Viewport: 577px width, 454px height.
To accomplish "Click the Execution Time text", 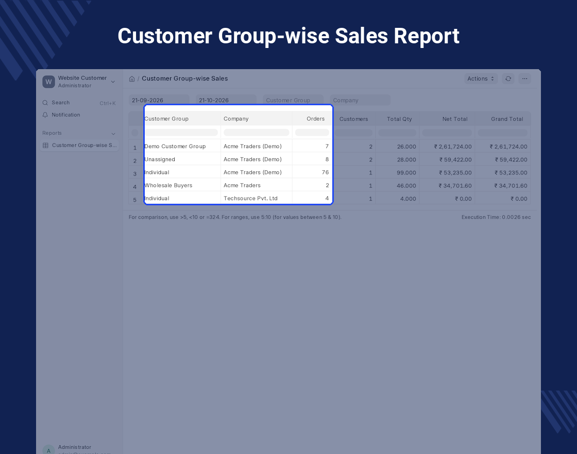I will coord(496,217).
